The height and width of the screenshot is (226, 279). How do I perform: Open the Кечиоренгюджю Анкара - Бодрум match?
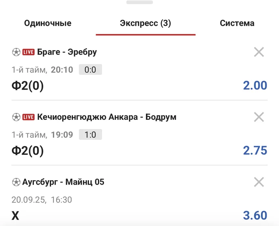click(x=107, y=117)
